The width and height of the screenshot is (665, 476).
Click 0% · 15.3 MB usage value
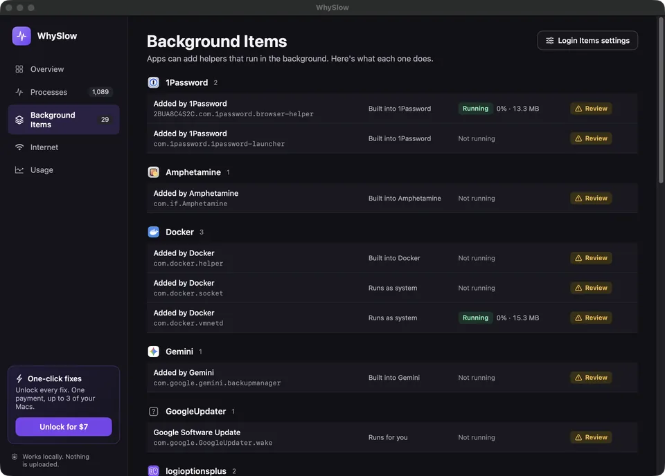pos(518,318)
